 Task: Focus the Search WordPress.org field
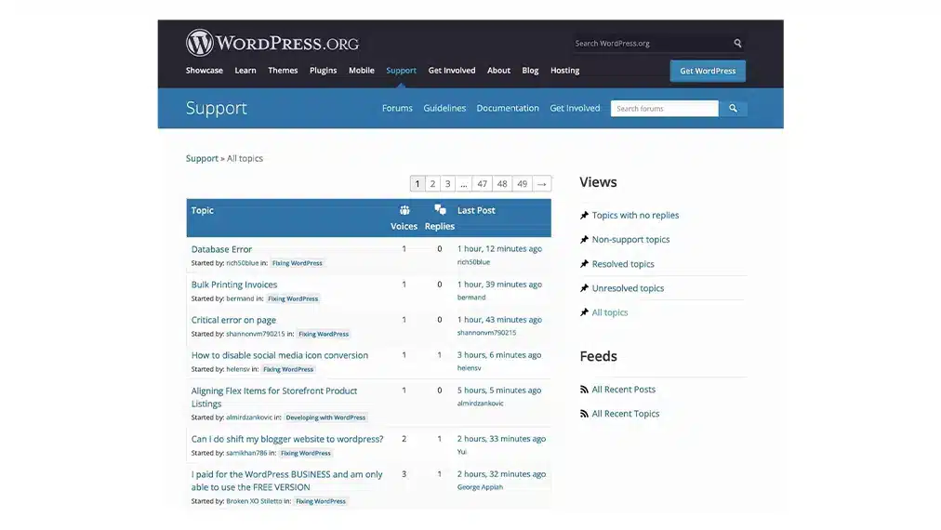coord(651,43)
